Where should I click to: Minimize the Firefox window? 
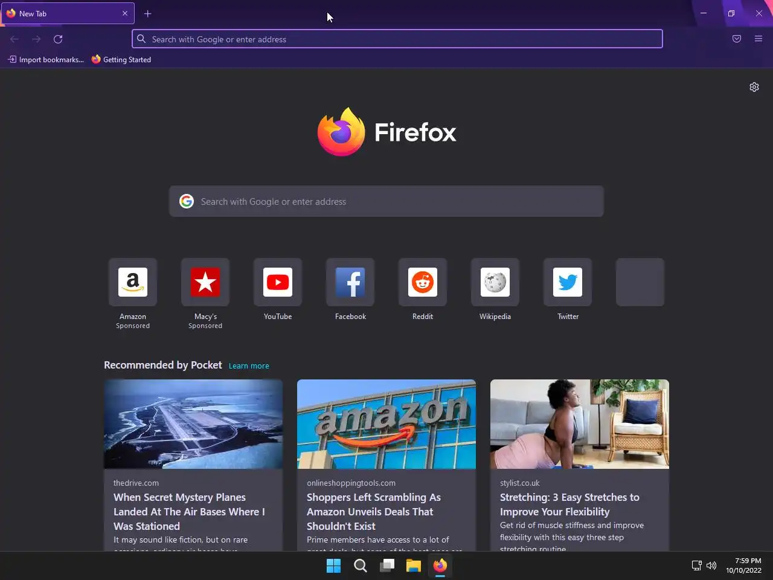704,13
